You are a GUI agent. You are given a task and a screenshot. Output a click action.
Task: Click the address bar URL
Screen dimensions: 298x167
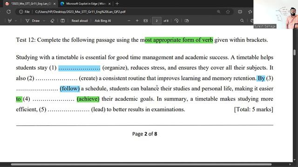point(80,12)
